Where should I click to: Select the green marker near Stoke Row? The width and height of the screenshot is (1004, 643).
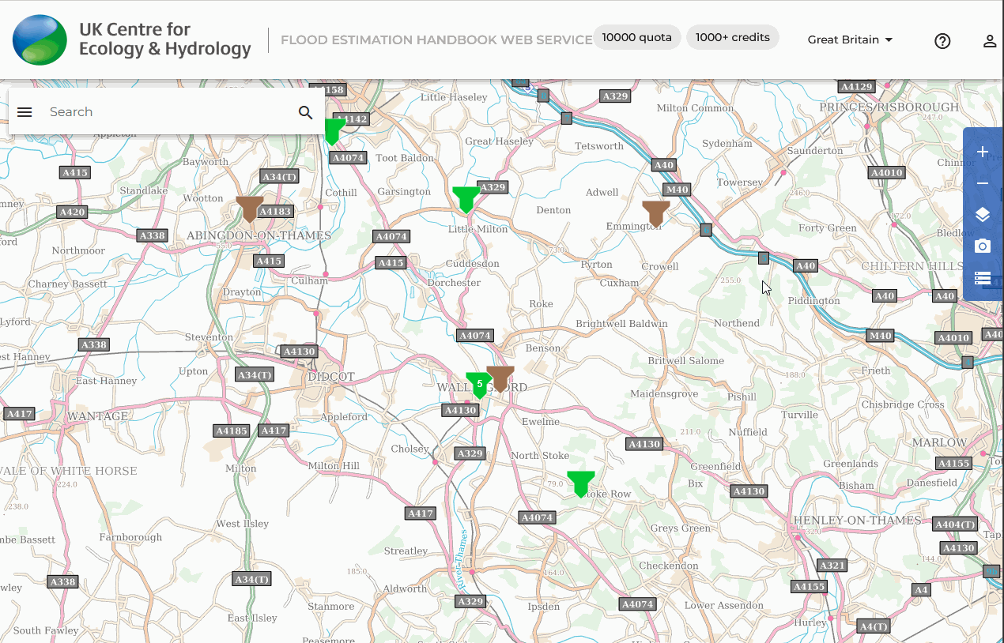pyautogui.click(x=580, y=483)
